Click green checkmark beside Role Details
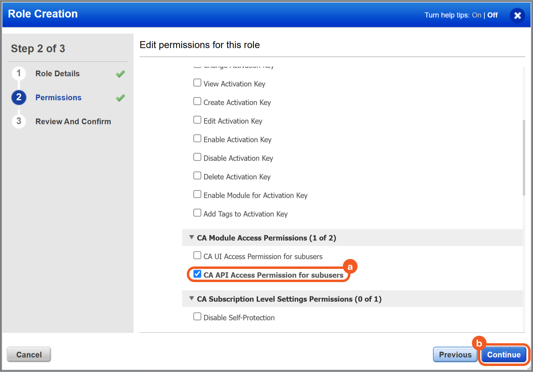 click(120, 74)
